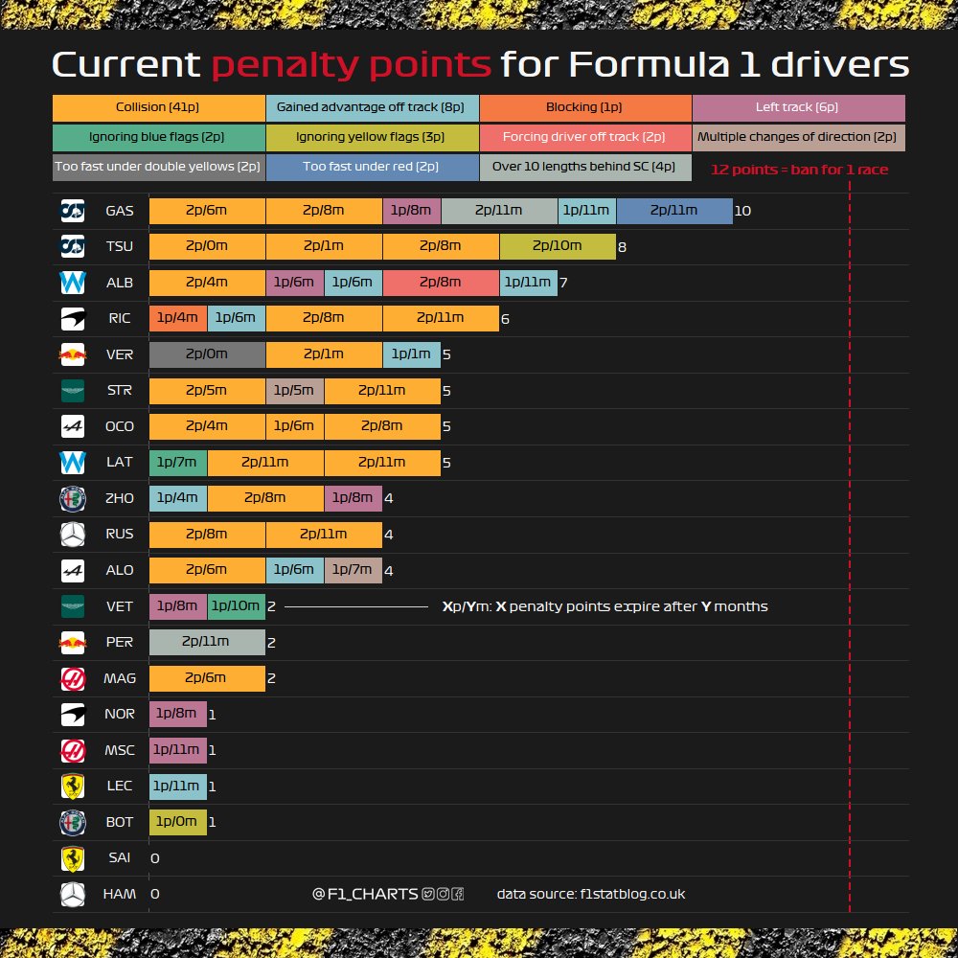Toggle the Left track (6p) legend entry

[798, 107]
